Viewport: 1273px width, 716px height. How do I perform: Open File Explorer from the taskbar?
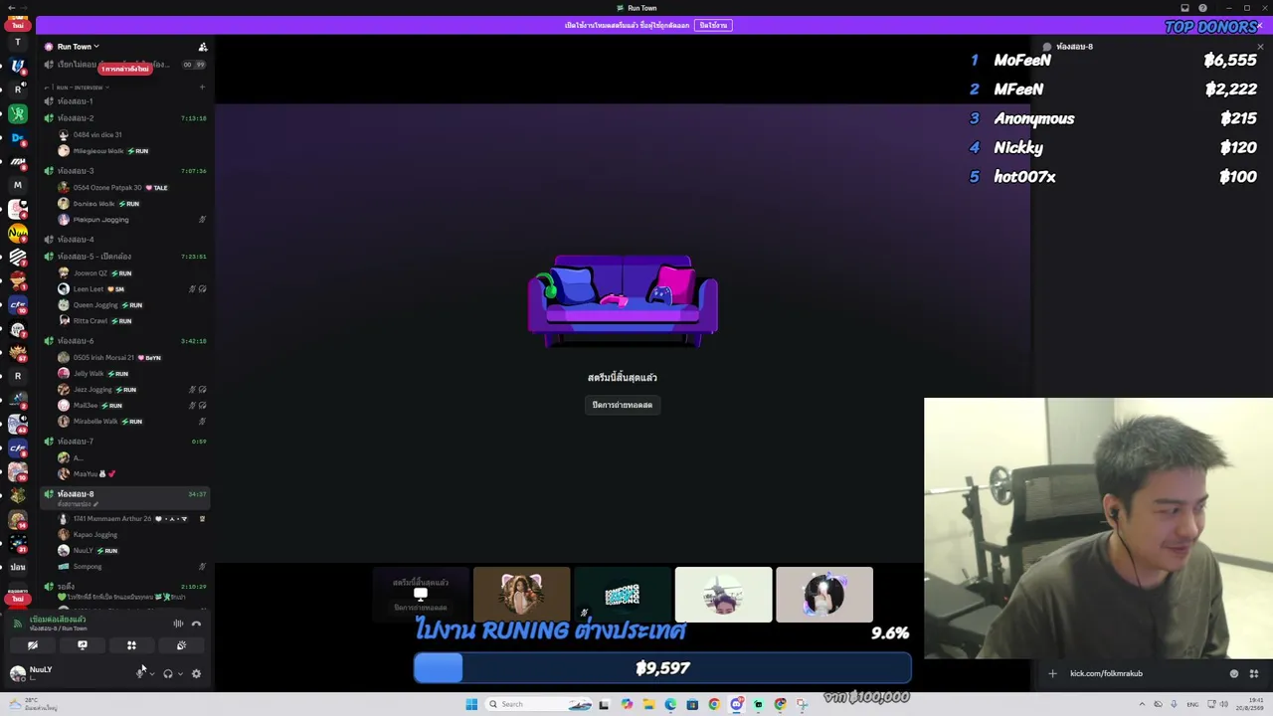648,704
